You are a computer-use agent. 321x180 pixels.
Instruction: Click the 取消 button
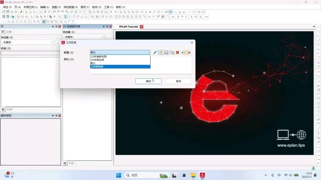pyautogui.click(x=178, y=81)
